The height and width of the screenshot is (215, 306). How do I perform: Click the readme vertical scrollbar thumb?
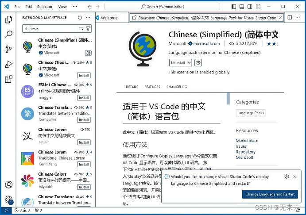pyautogui.click(x=228, y=99)
